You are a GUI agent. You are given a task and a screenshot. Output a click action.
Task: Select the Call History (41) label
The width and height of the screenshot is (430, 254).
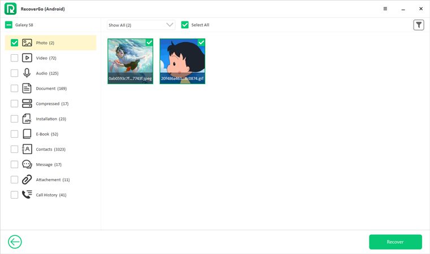51,195
